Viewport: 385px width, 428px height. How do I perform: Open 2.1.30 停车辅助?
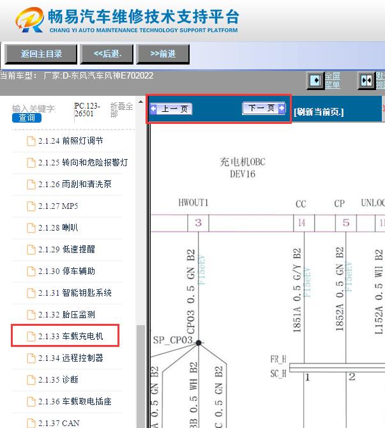66,271
